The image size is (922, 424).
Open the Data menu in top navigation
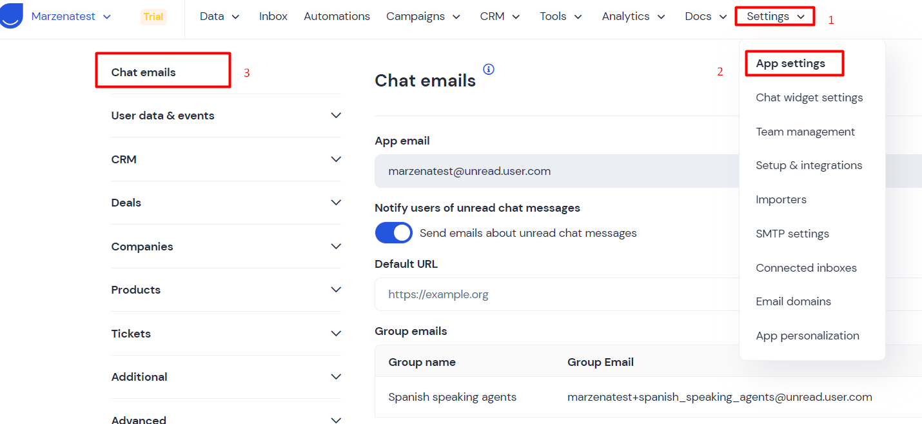[220, 16]
